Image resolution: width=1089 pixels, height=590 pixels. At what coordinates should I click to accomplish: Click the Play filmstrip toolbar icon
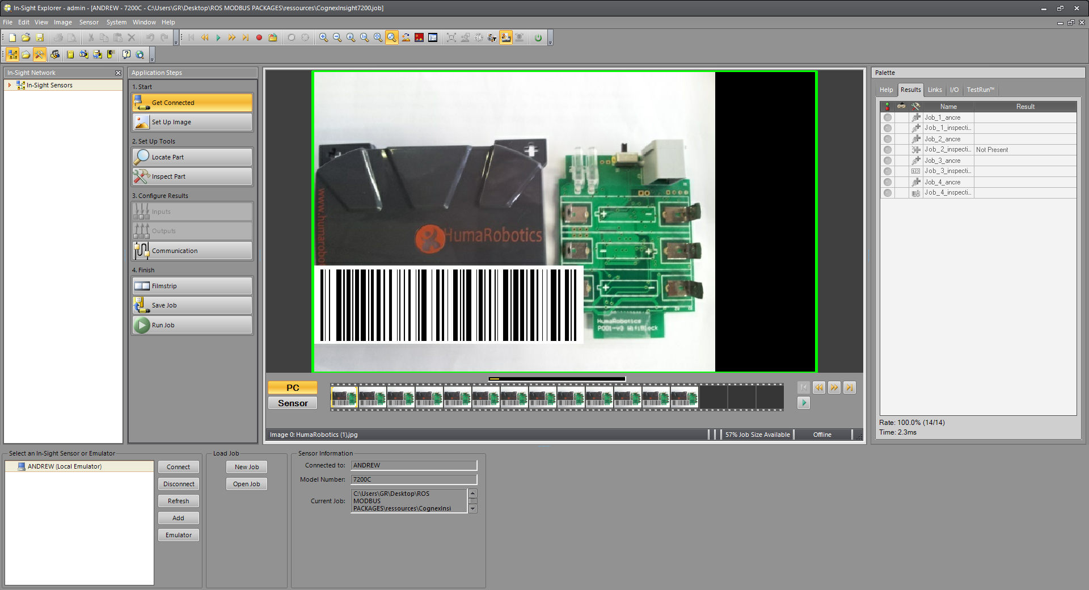[218, 37]
